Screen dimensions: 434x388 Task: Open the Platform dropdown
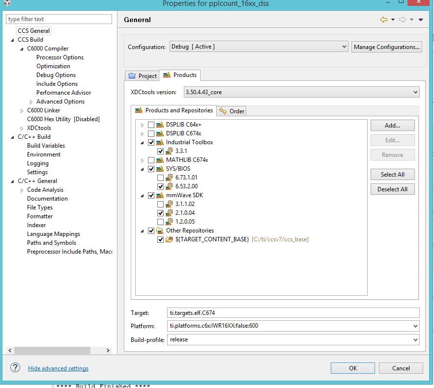pyautogui.click(x=293, y=326)
